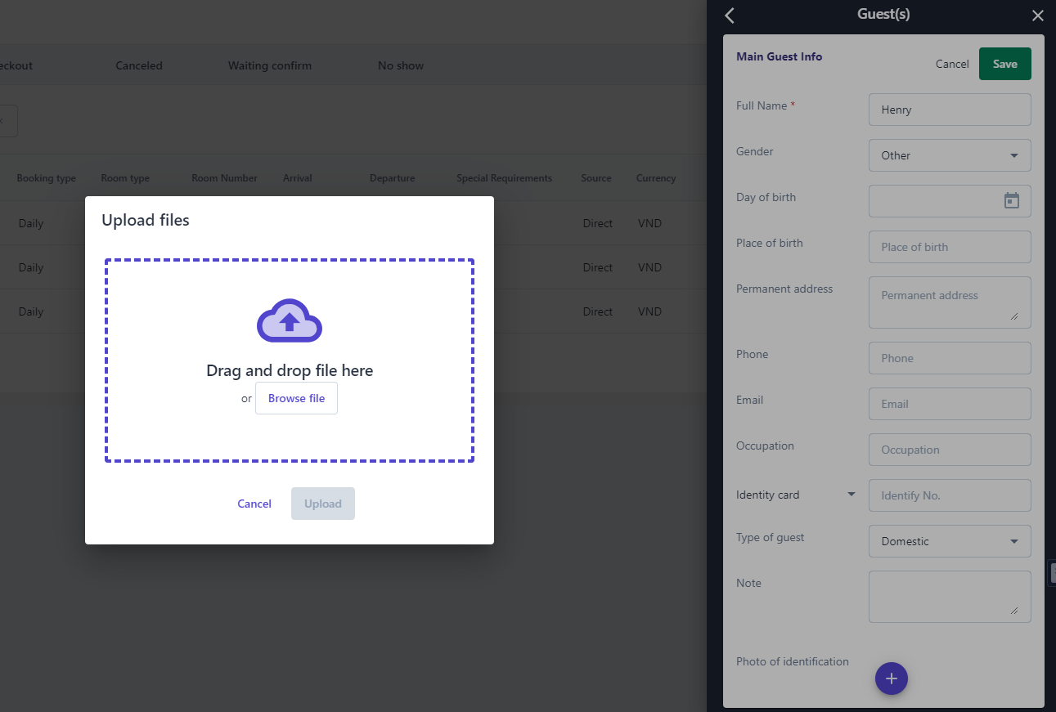Focus the Phone input field
1056x712 pixels.
[x=949, y=358]
